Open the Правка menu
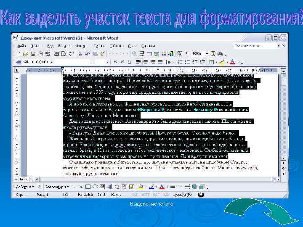 click(36, 46)
